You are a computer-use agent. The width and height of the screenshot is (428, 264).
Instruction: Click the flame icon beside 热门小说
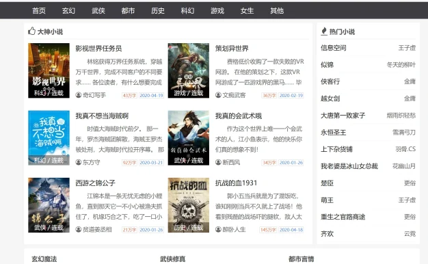click(324, 31)
